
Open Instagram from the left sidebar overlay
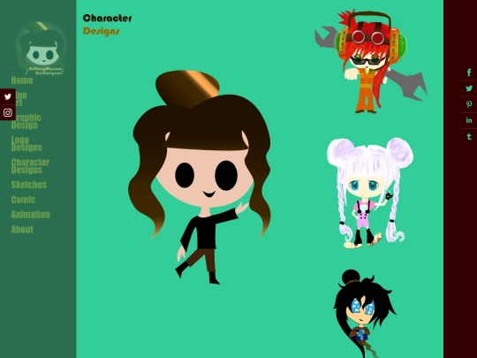(8, 112)
